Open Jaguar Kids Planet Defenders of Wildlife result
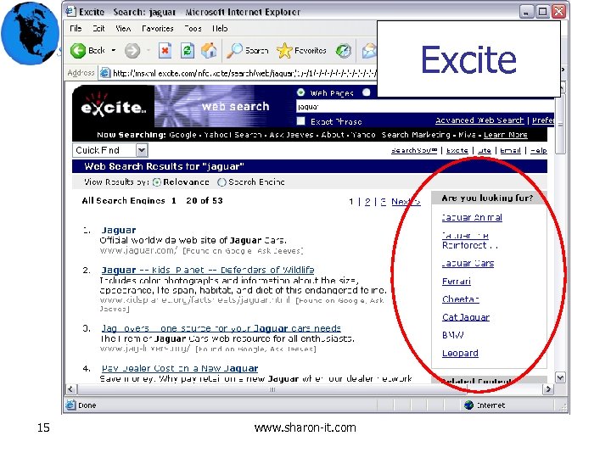Image resolution: width=611 pixels, height=458 pixels. pos(208,270)
